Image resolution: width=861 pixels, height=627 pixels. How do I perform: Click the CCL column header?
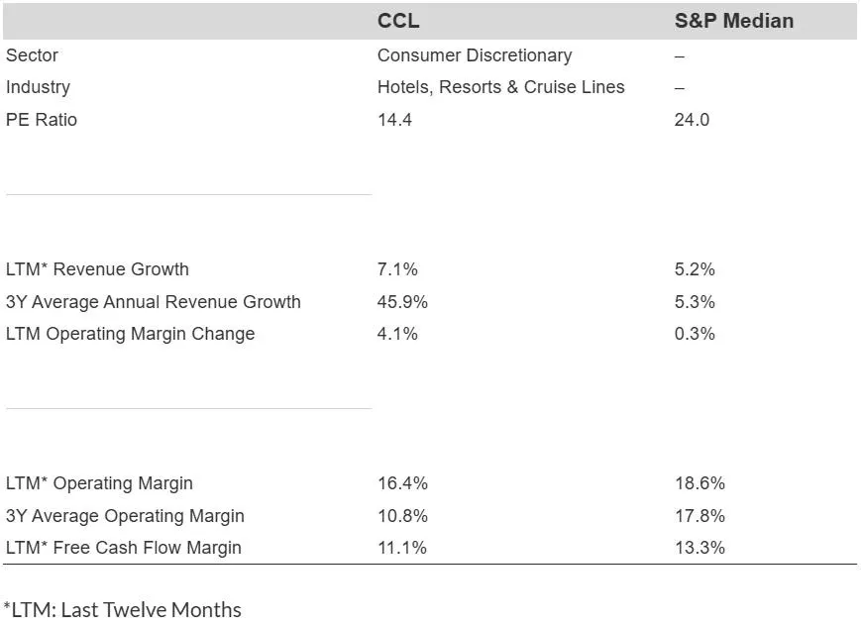click(398, 21)
